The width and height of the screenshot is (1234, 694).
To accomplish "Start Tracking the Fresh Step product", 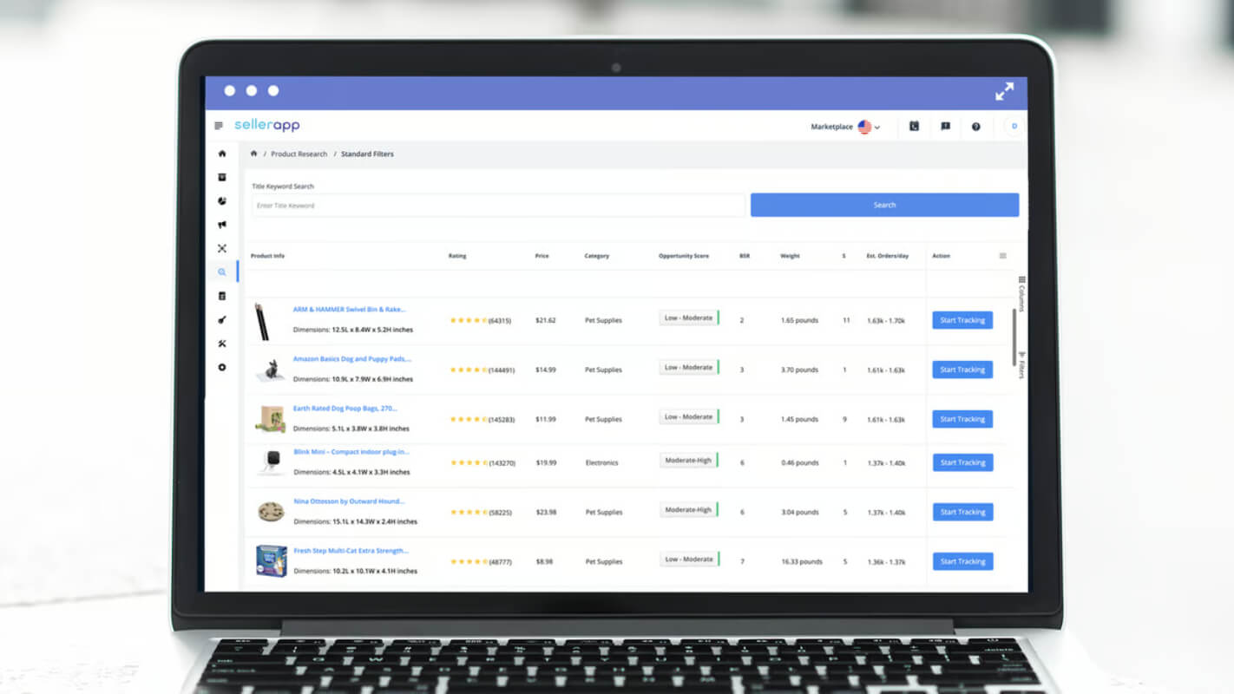I will pos(962,561).
